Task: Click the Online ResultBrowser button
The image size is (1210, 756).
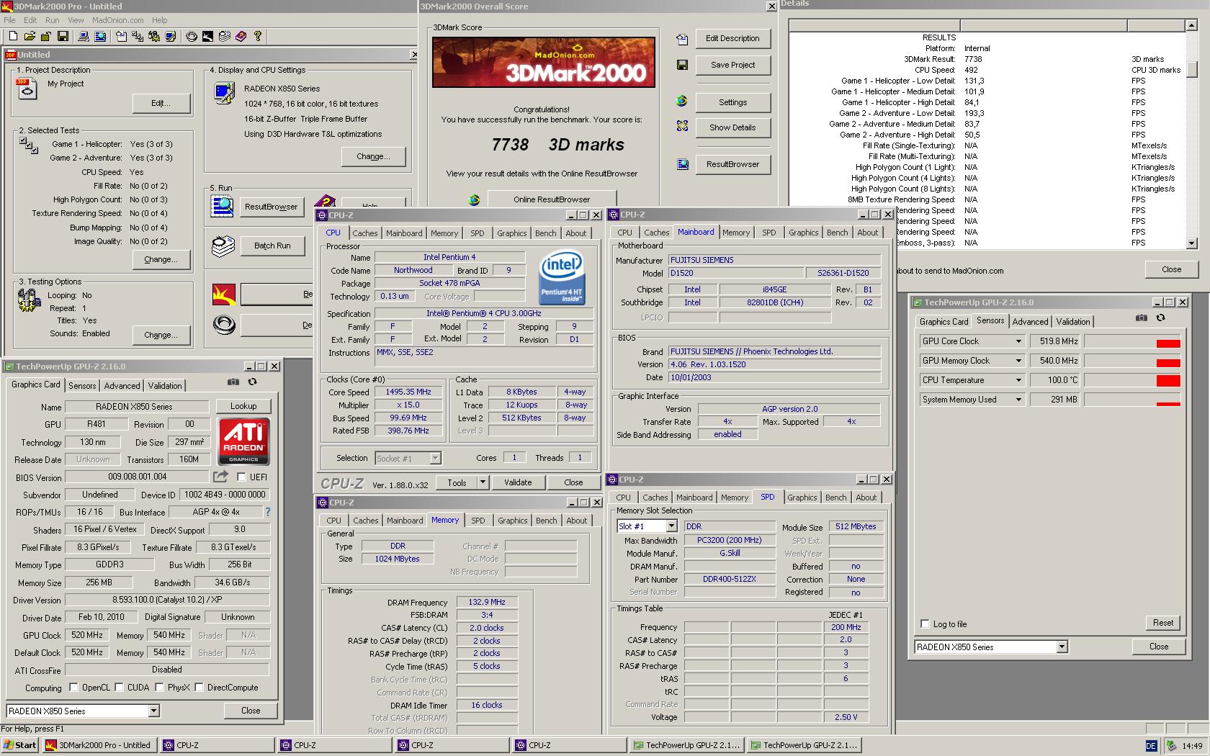Action: pos(552,199)
